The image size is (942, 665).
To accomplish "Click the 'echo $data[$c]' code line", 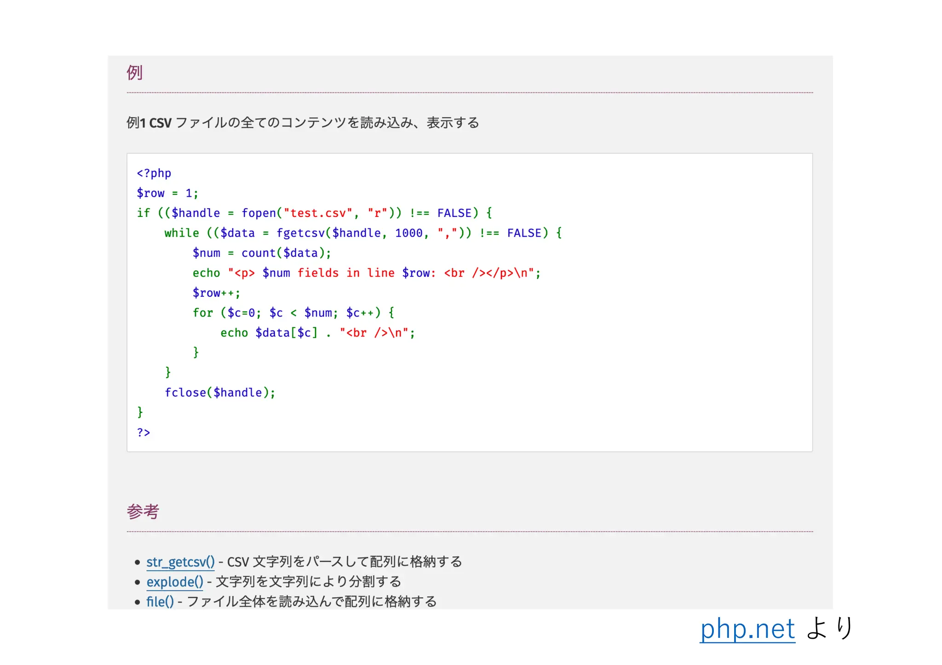I will click(x=317, y=333).
